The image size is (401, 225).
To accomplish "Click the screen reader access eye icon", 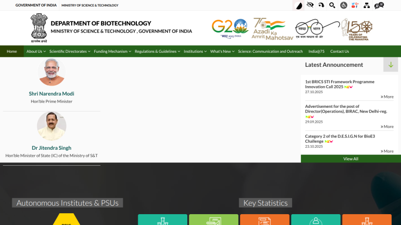I will pyautogui.click(x=310, y=5).
